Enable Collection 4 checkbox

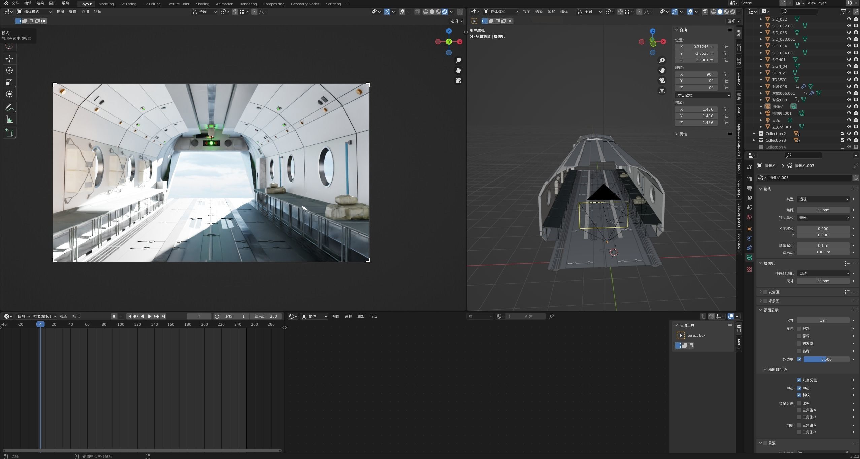842,147
